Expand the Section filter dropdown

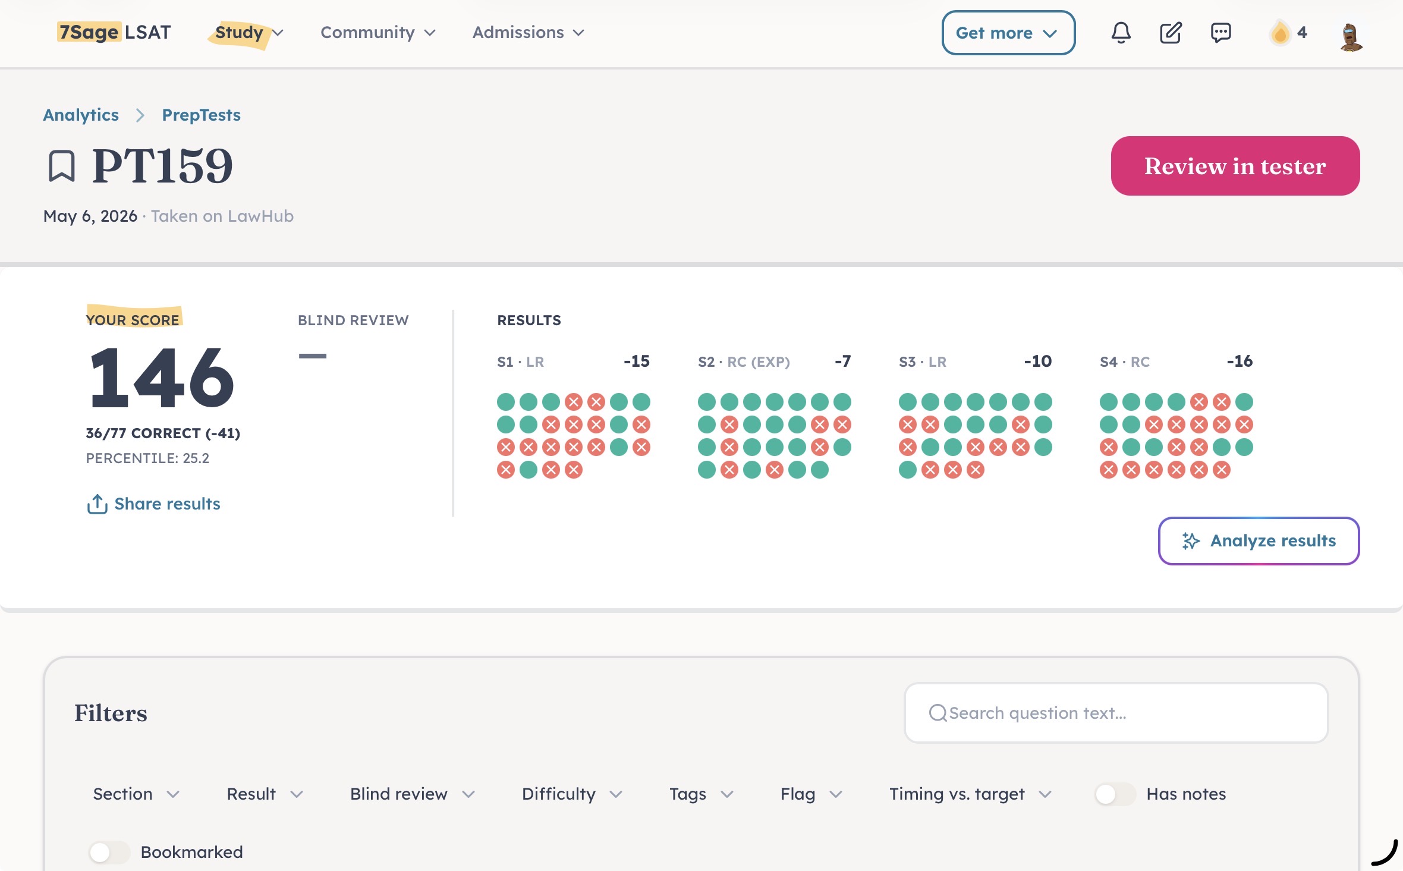click(x=136, y=794)
